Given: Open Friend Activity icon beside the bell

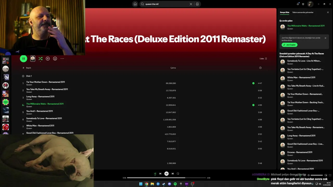Looking at the screenshot, I should 303,4.
